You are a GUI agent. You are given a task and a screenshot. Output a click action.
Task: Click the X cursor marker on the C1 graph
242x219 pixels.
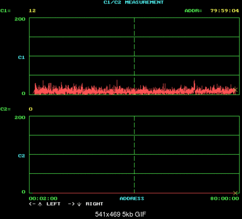235,90
